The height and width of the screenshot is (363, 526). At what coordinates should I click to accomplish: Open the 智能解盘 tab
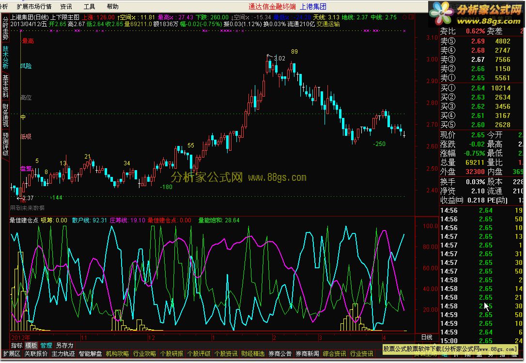(90, 354)
